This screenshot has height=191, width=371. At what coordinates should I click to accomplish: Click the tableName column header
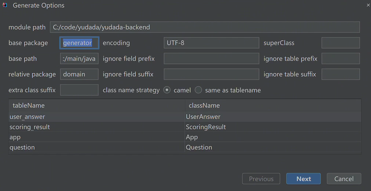97,105
